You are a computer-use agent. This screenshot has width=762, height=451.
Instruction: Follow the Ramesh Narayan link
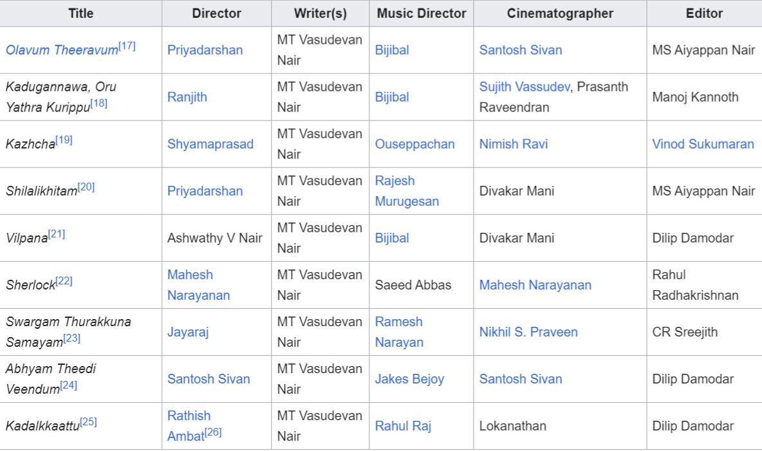pyautogui.click(x=399, y=332)
